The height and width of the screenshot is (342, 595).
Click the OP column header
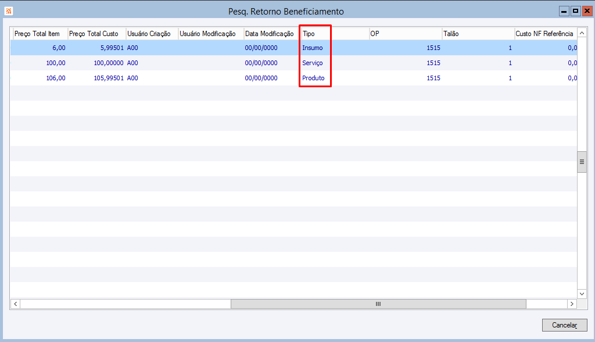click(406, 33)
